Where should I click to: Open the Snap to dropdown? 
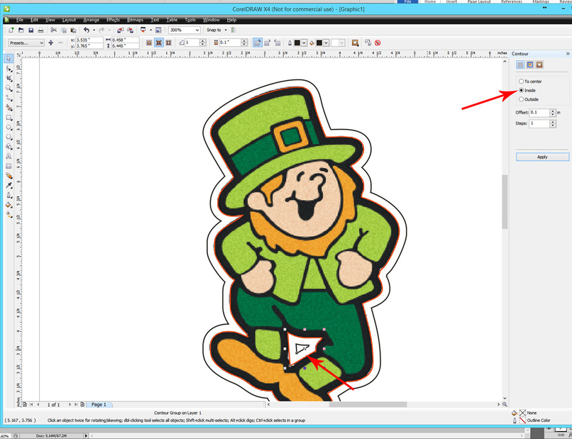(225, 30)
